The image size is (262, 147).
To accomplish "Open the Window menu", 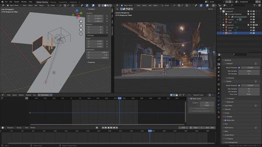I will (24, 2).
